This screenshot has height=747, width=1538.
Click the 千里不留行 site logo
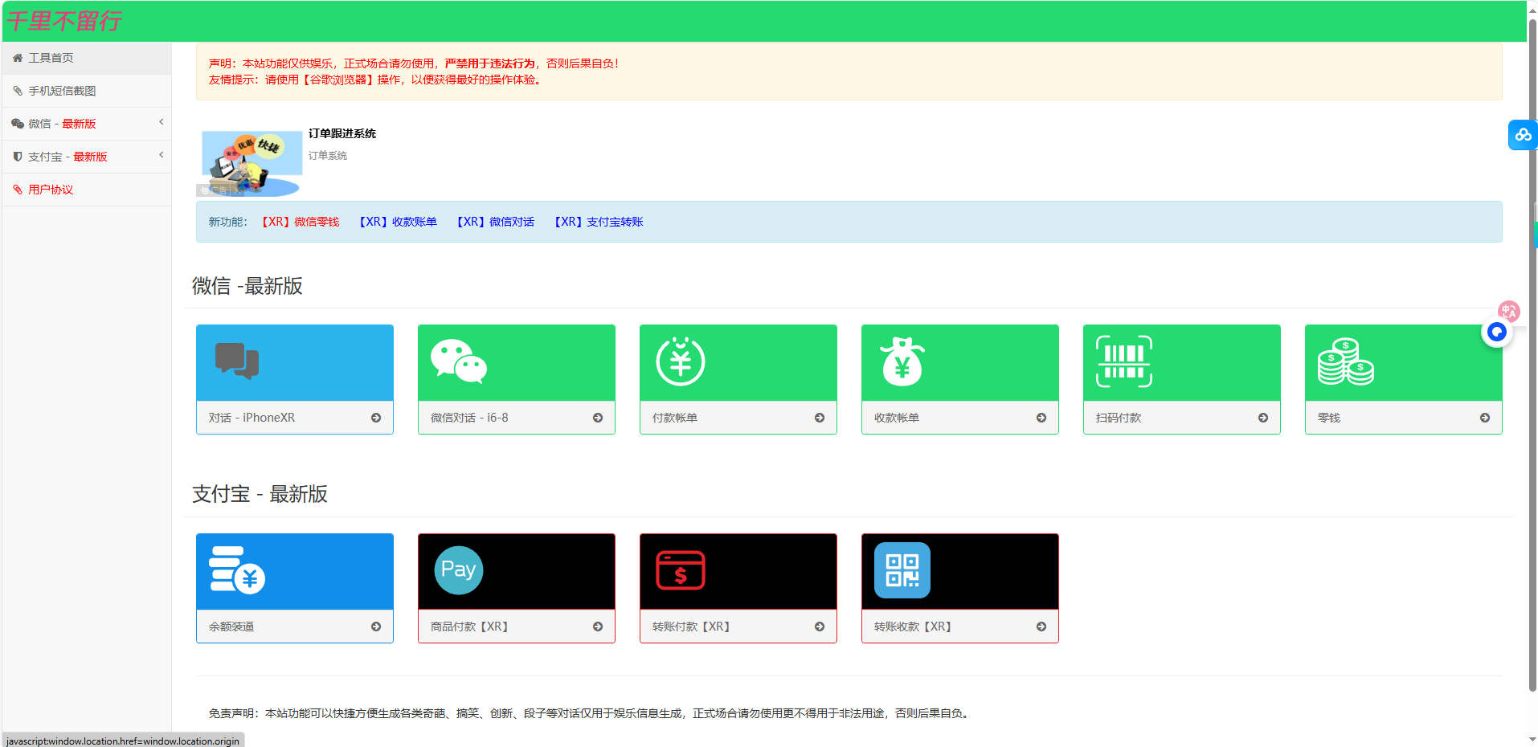tap(64, 21)
